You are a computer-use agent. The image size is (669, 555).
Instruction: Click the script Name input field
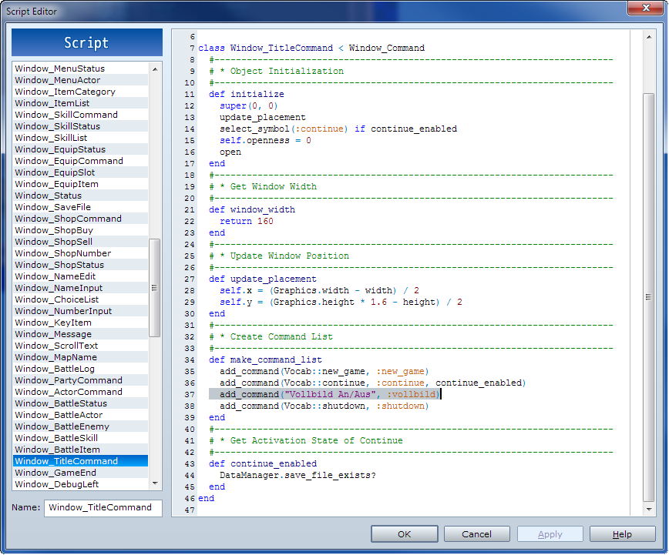click(103, 508)
